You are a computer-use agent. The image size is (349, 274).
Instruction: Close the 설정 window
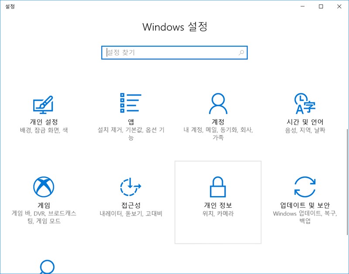[x=339, y=7]
